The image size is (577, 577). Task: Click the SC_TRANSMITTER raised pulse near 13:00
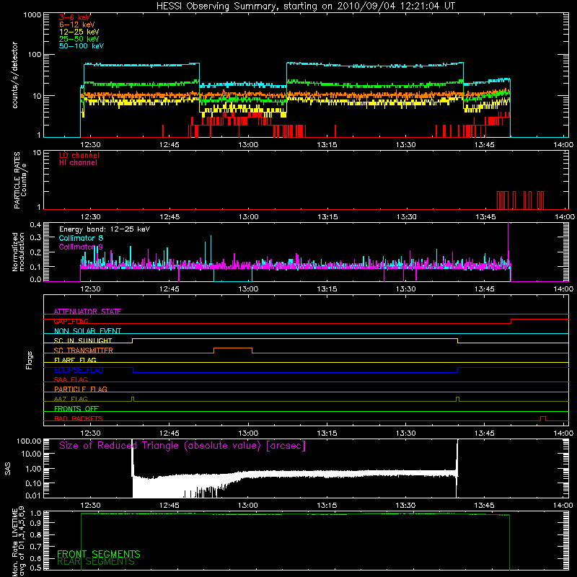click(x=233, y=350)
